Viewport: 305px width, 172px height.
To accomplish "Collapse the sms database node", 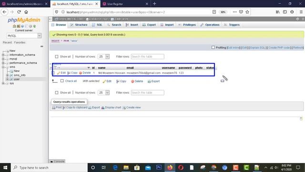I will click(3, 67).
